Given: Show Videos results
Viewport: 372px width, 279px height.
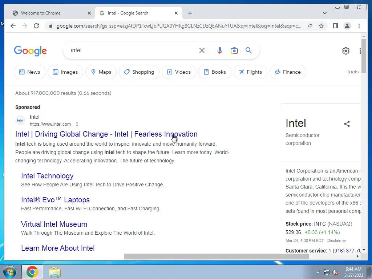Looking at the screenshot, I should coord(179,72).
